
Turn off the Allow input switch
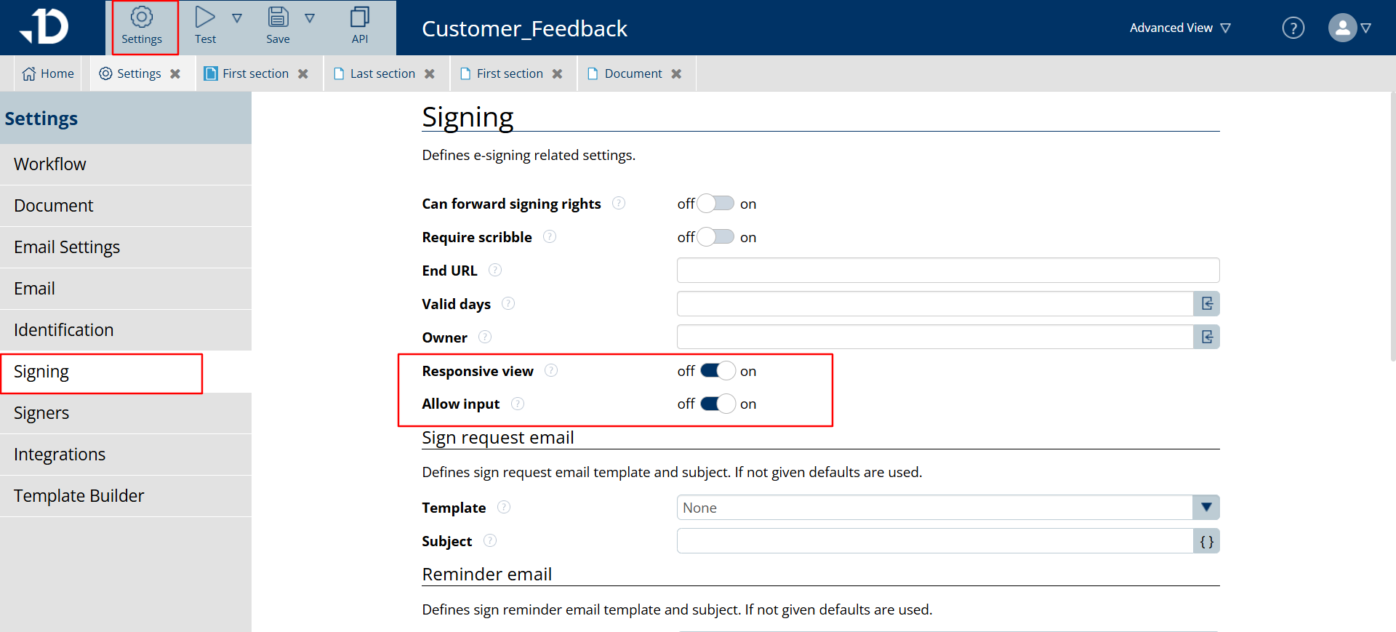pyautogui.click(x=718, y=404)
